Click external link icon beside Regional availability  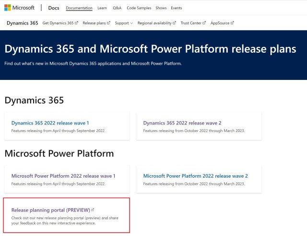click(x=174, y=23)
